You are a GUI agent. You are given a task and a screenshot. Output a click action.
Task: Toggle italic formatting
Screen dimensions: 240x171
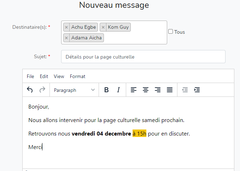coord(118,90)
